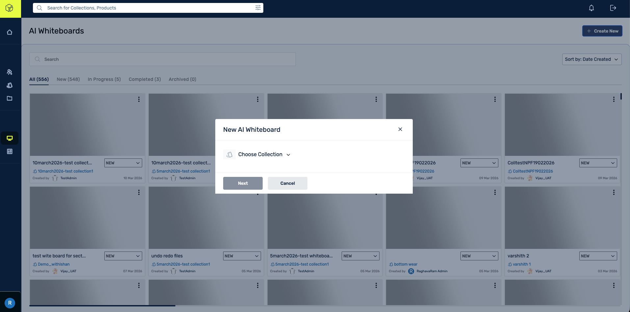Image resolution: width=630 pixels, height=312 pixels.
Task: Open the notifications bell
Action: click(x=591, y=8)
